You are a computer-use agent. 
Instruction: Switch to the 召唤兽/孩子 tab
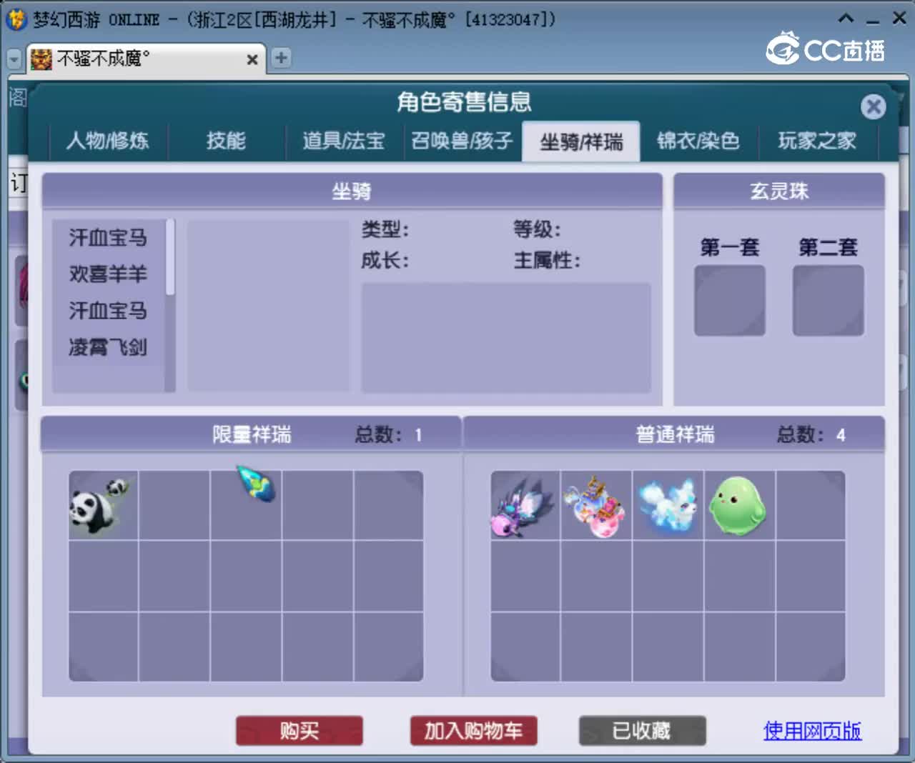pos(463,141)
